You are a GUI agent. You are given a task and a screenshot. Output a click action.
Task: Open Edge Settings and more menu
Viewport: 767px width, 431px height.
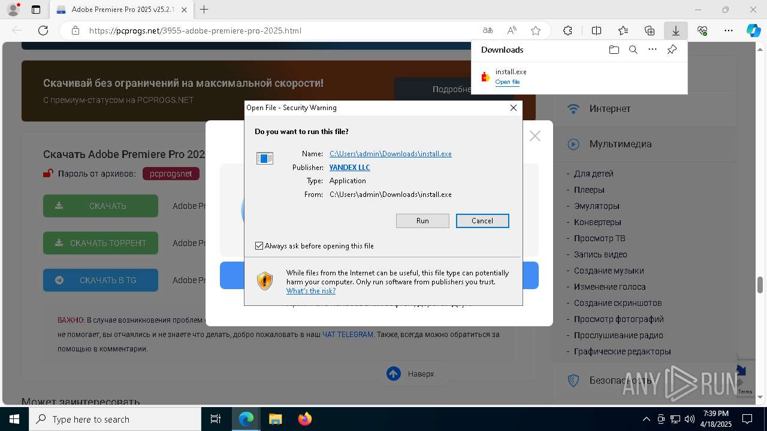(729, 31)
